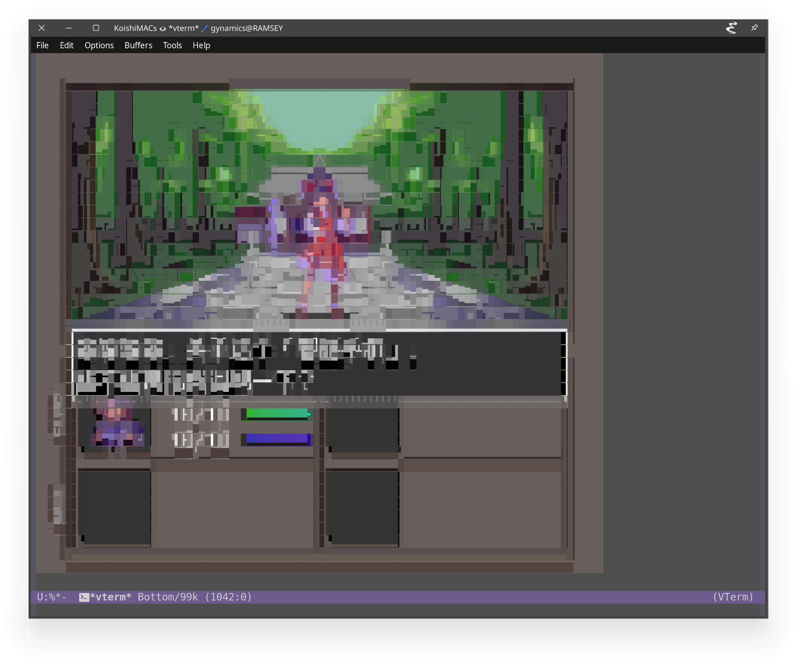Click the U:%*- status indicator
Viewport: 796px width, 665px height.
pos(52,597)
